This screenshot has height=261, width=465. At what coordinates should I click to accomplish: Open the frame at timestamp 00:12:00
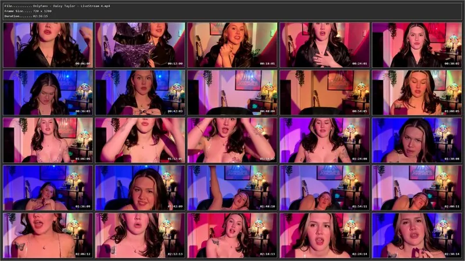pos(140,45)
